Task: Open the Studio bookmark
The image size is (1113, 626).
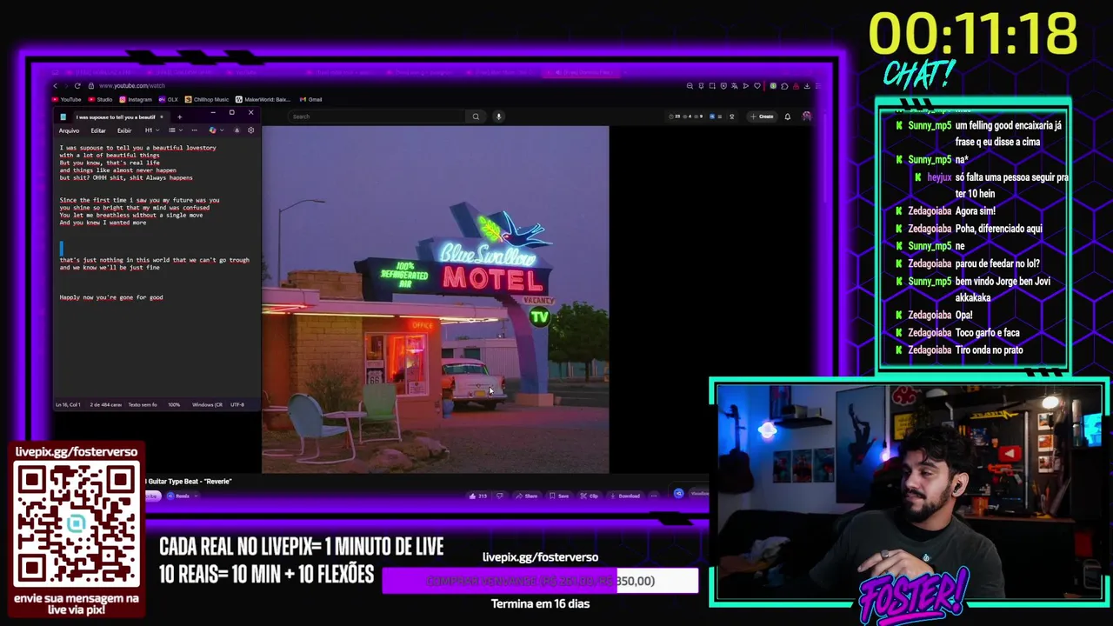Action: click(101, 99)
